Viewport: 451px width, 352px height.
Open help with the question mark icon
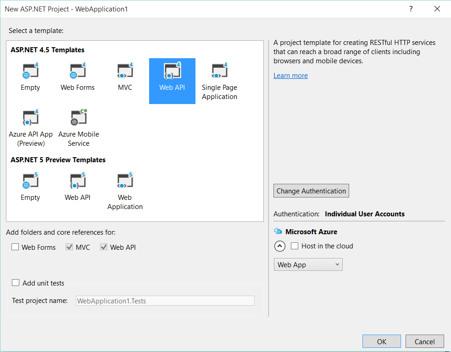411,9
